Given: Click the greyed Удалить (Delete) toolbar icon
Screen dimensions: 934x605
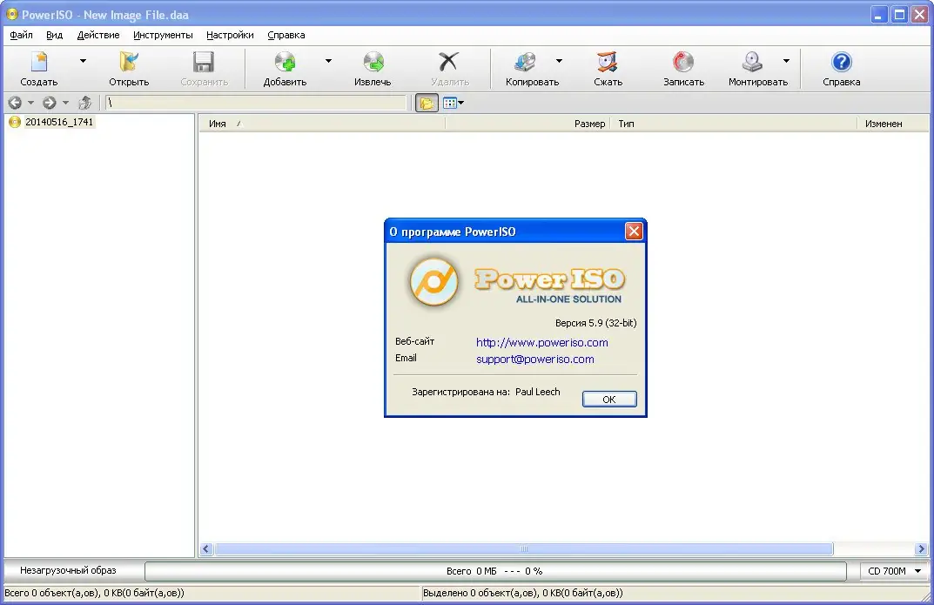Looking at the screenshot, I should click(x=449, y=62).
